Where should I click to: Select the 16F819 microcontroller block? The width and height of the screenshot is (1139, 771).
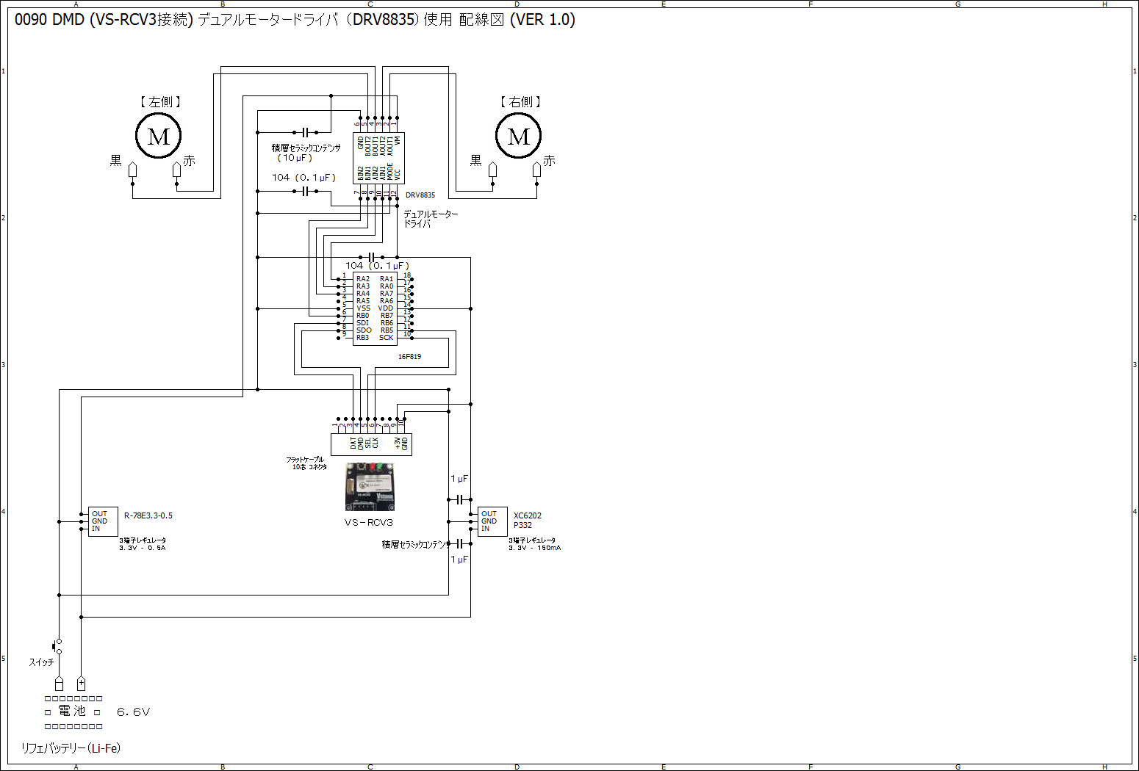tap(375, 308)
